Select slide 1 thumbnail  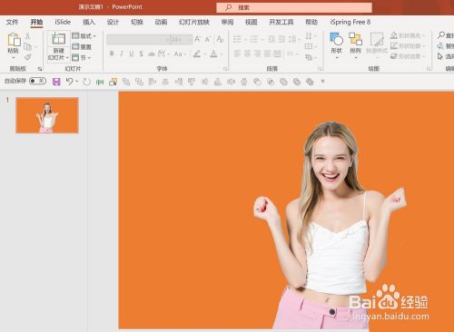[47, 115]
